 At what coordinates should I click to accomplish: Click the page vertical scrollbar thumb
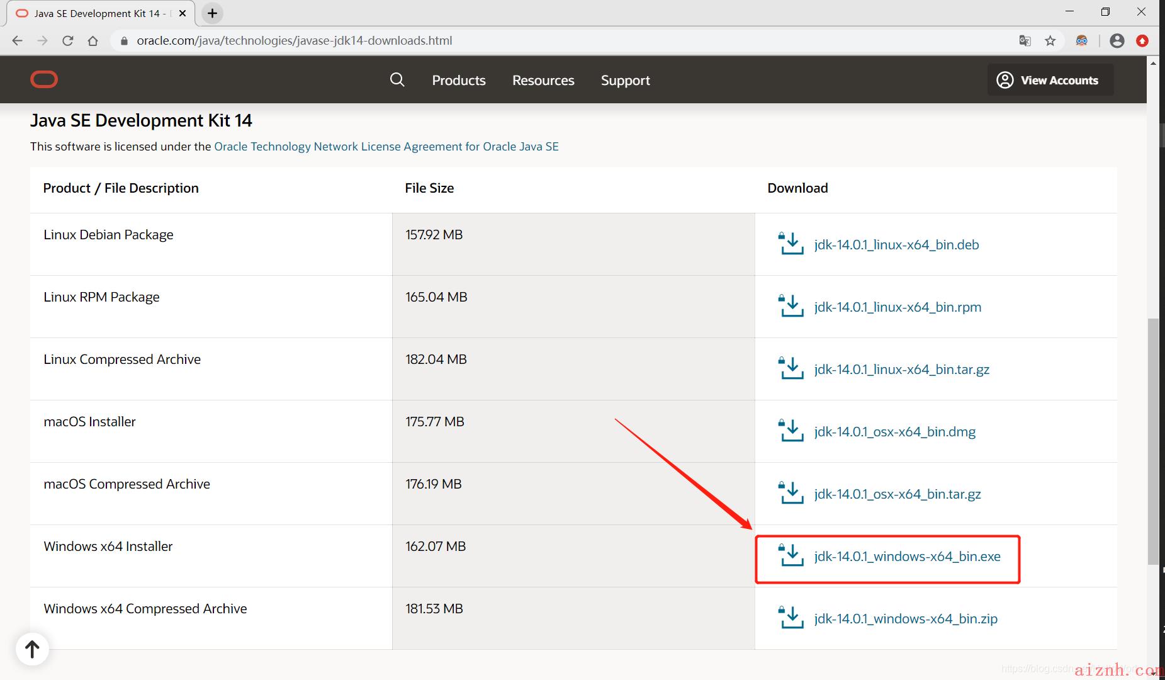1152,441
